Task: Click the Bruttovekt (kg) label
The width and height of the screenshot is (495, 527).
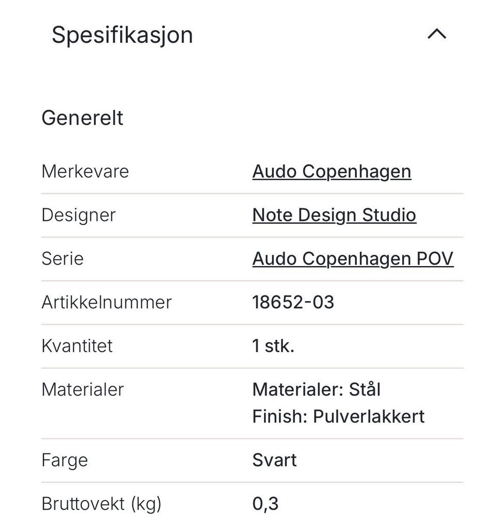Action: point(101,504)
